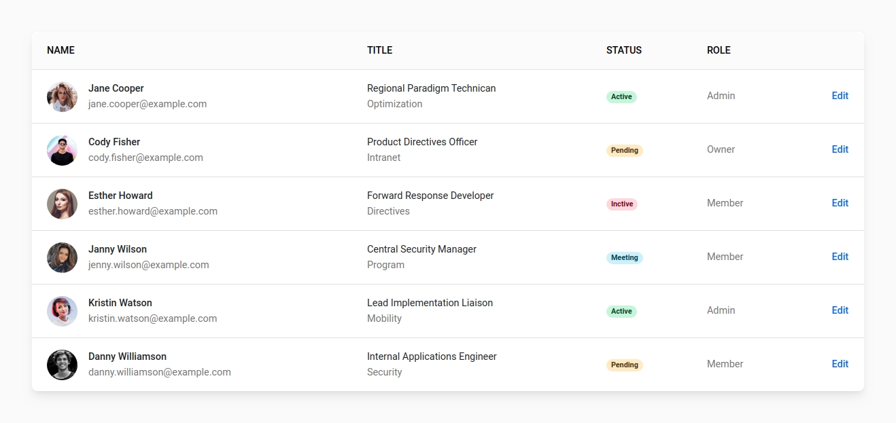Sort the table by the NAME column
This screenshot has width=896, height=423.
point(61,50)
